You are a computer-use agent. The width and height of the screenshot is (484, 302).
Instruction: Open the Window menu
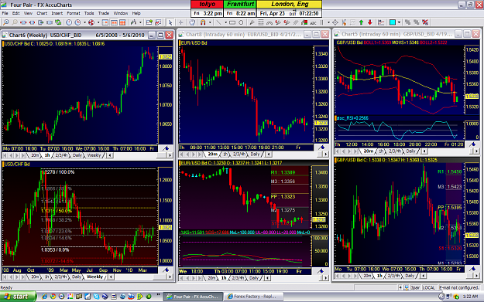(x=121, y=13)
